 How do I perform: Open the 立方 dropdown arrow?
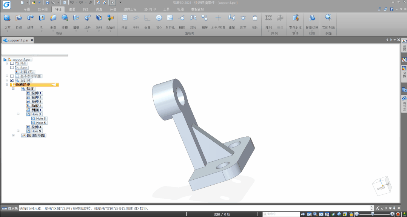click(x=7, y=31)
